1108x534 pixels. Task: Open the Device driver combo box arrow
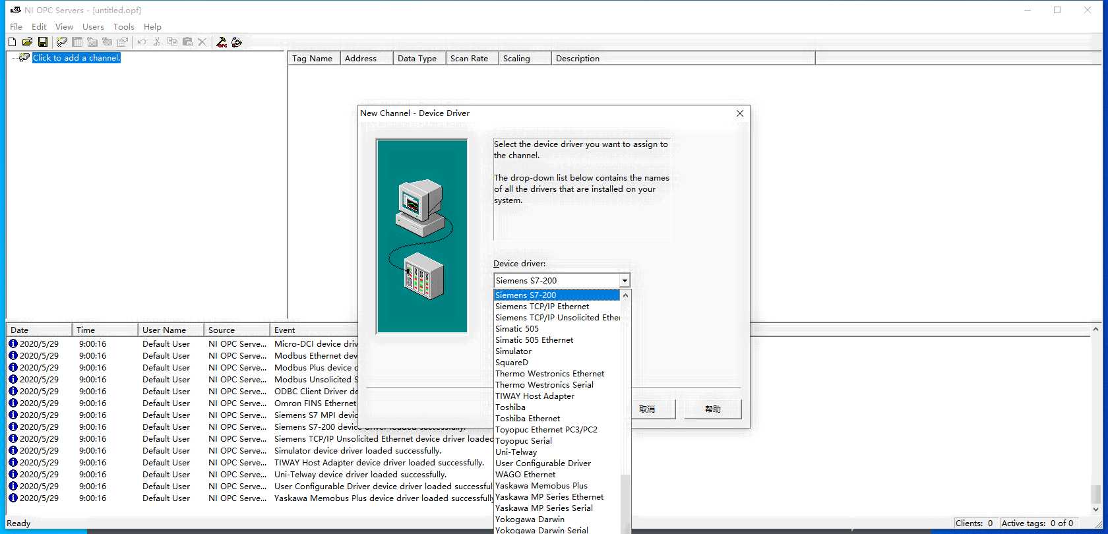pos(624,281)
